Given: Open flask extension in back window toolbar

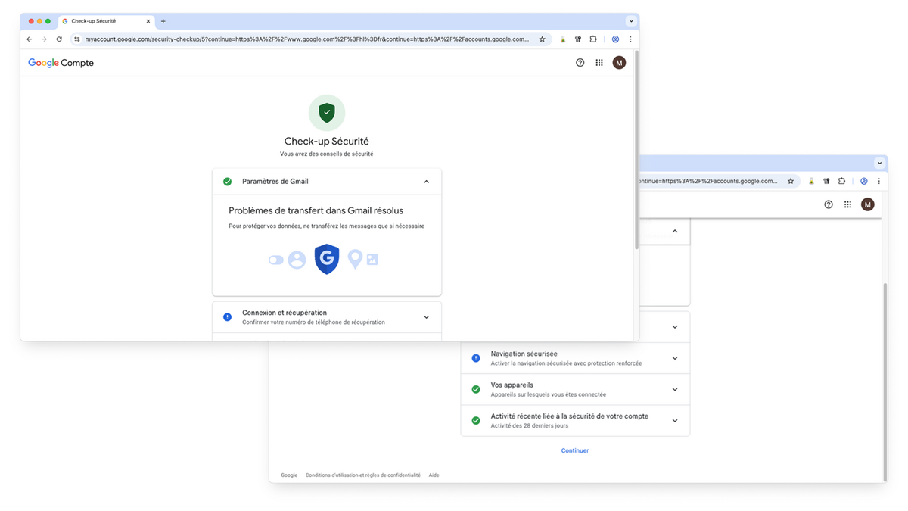Looking at the screenshot, I should (x=811, y=181).
